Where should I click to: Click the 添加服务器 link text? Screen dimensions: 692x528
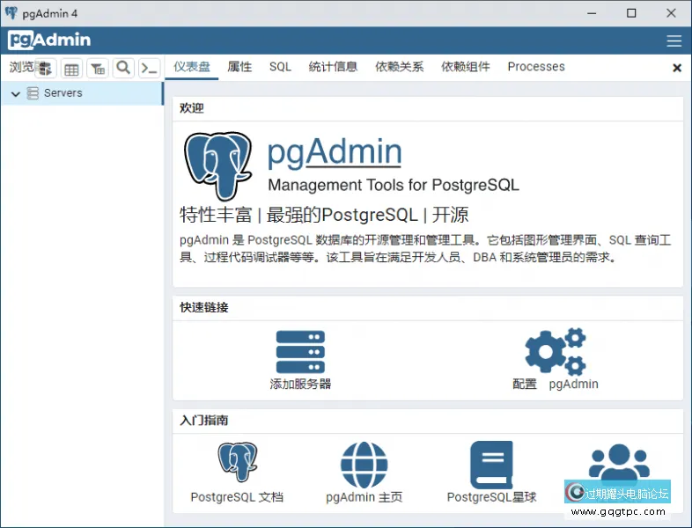300,384
